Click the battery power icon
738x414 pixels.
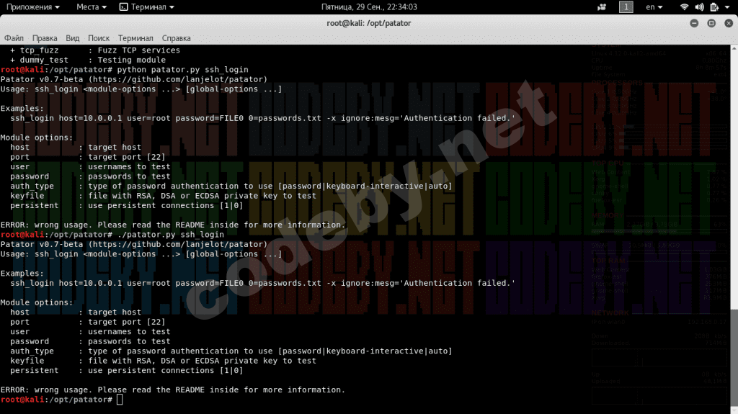(x=714, y=7)
